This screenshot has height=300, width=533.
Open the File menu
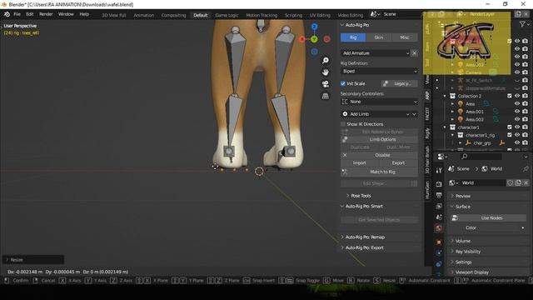(17, 14)
